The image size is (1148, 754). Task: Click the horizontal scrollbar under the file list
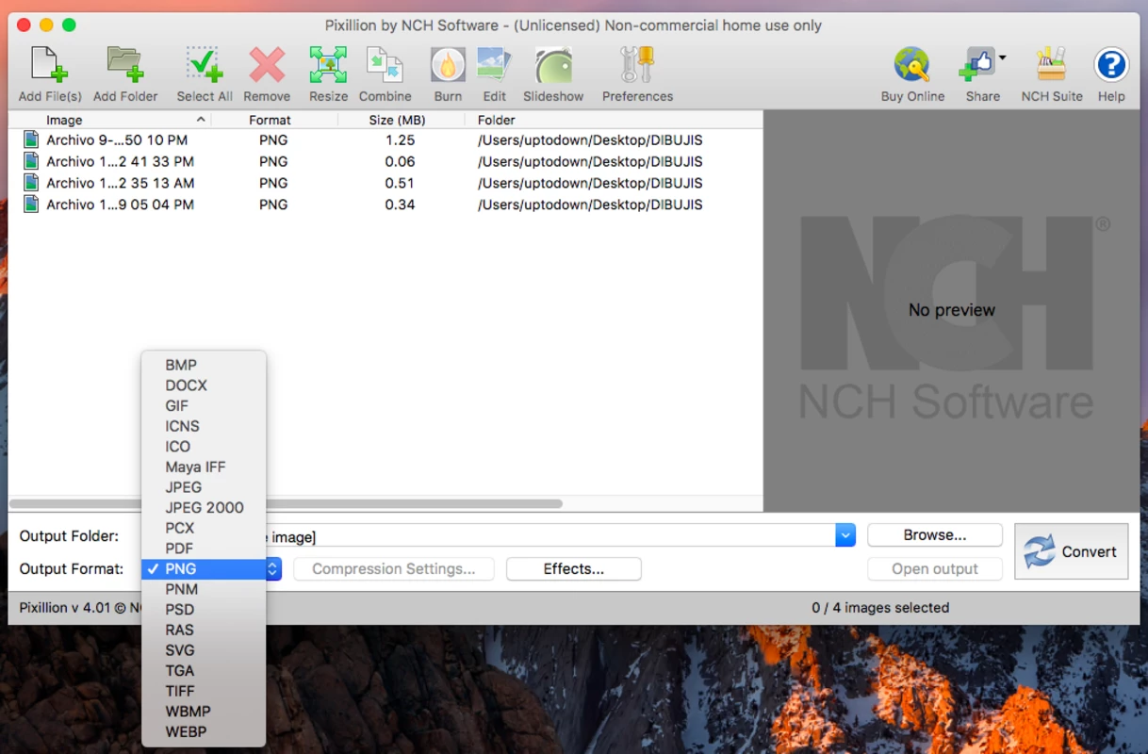click(287, 504)
